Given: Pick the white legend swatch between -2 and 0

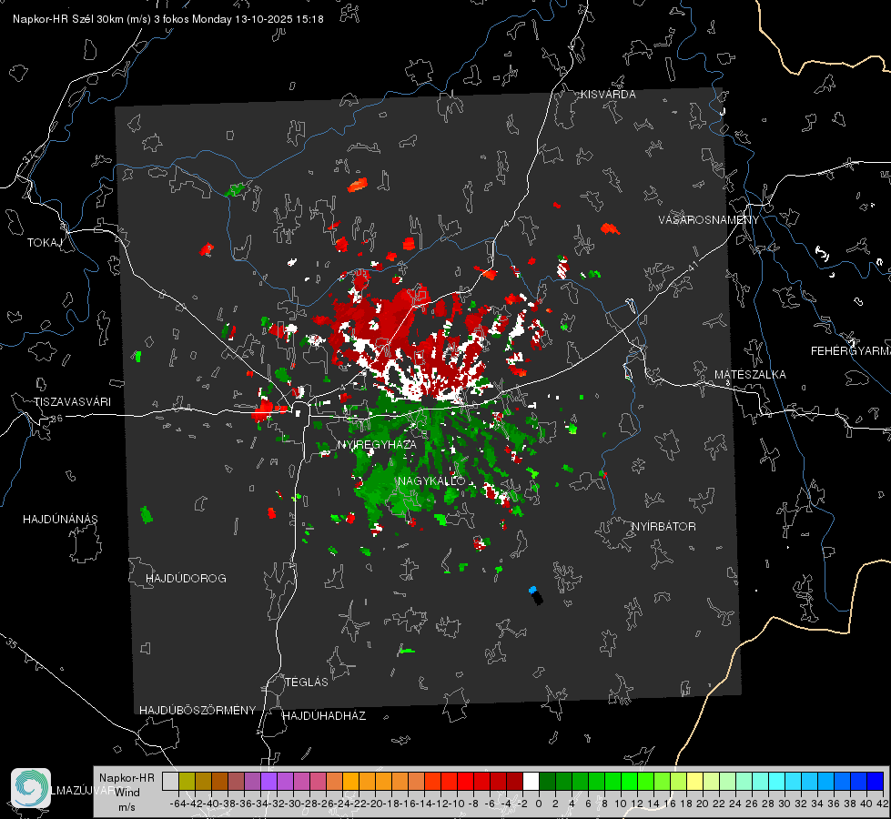Looking at the screenshot, I should click(531, 781).
